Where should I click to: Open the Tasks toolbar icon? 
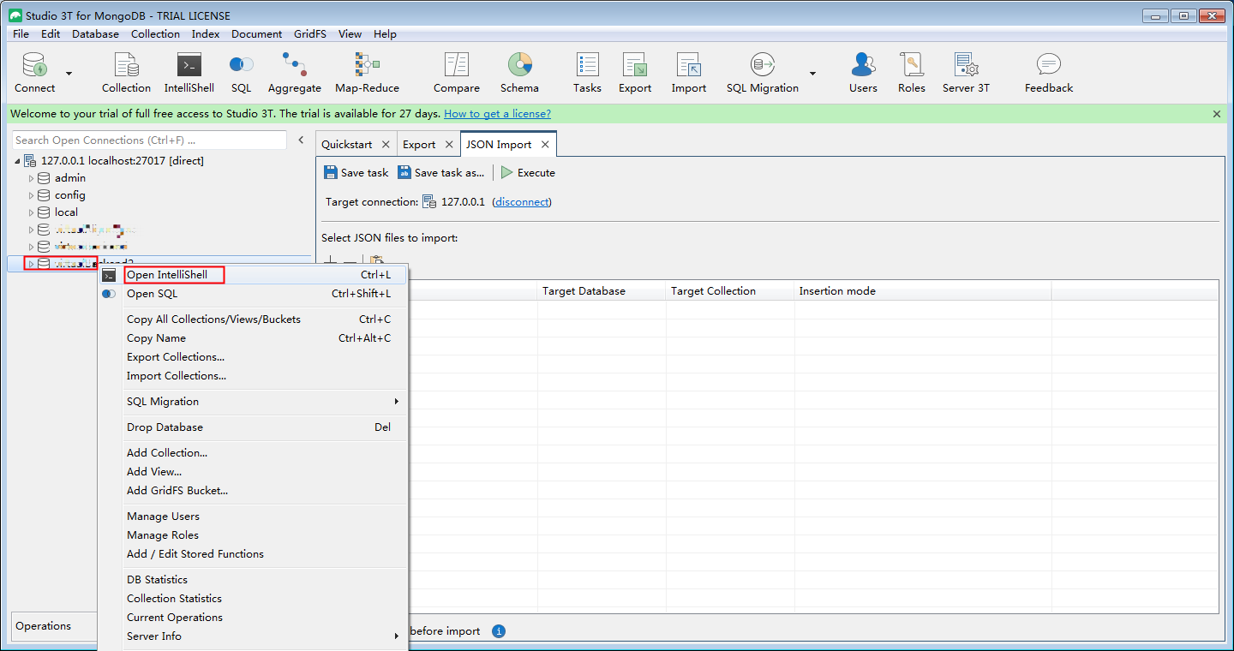click(x=587, y=65)
